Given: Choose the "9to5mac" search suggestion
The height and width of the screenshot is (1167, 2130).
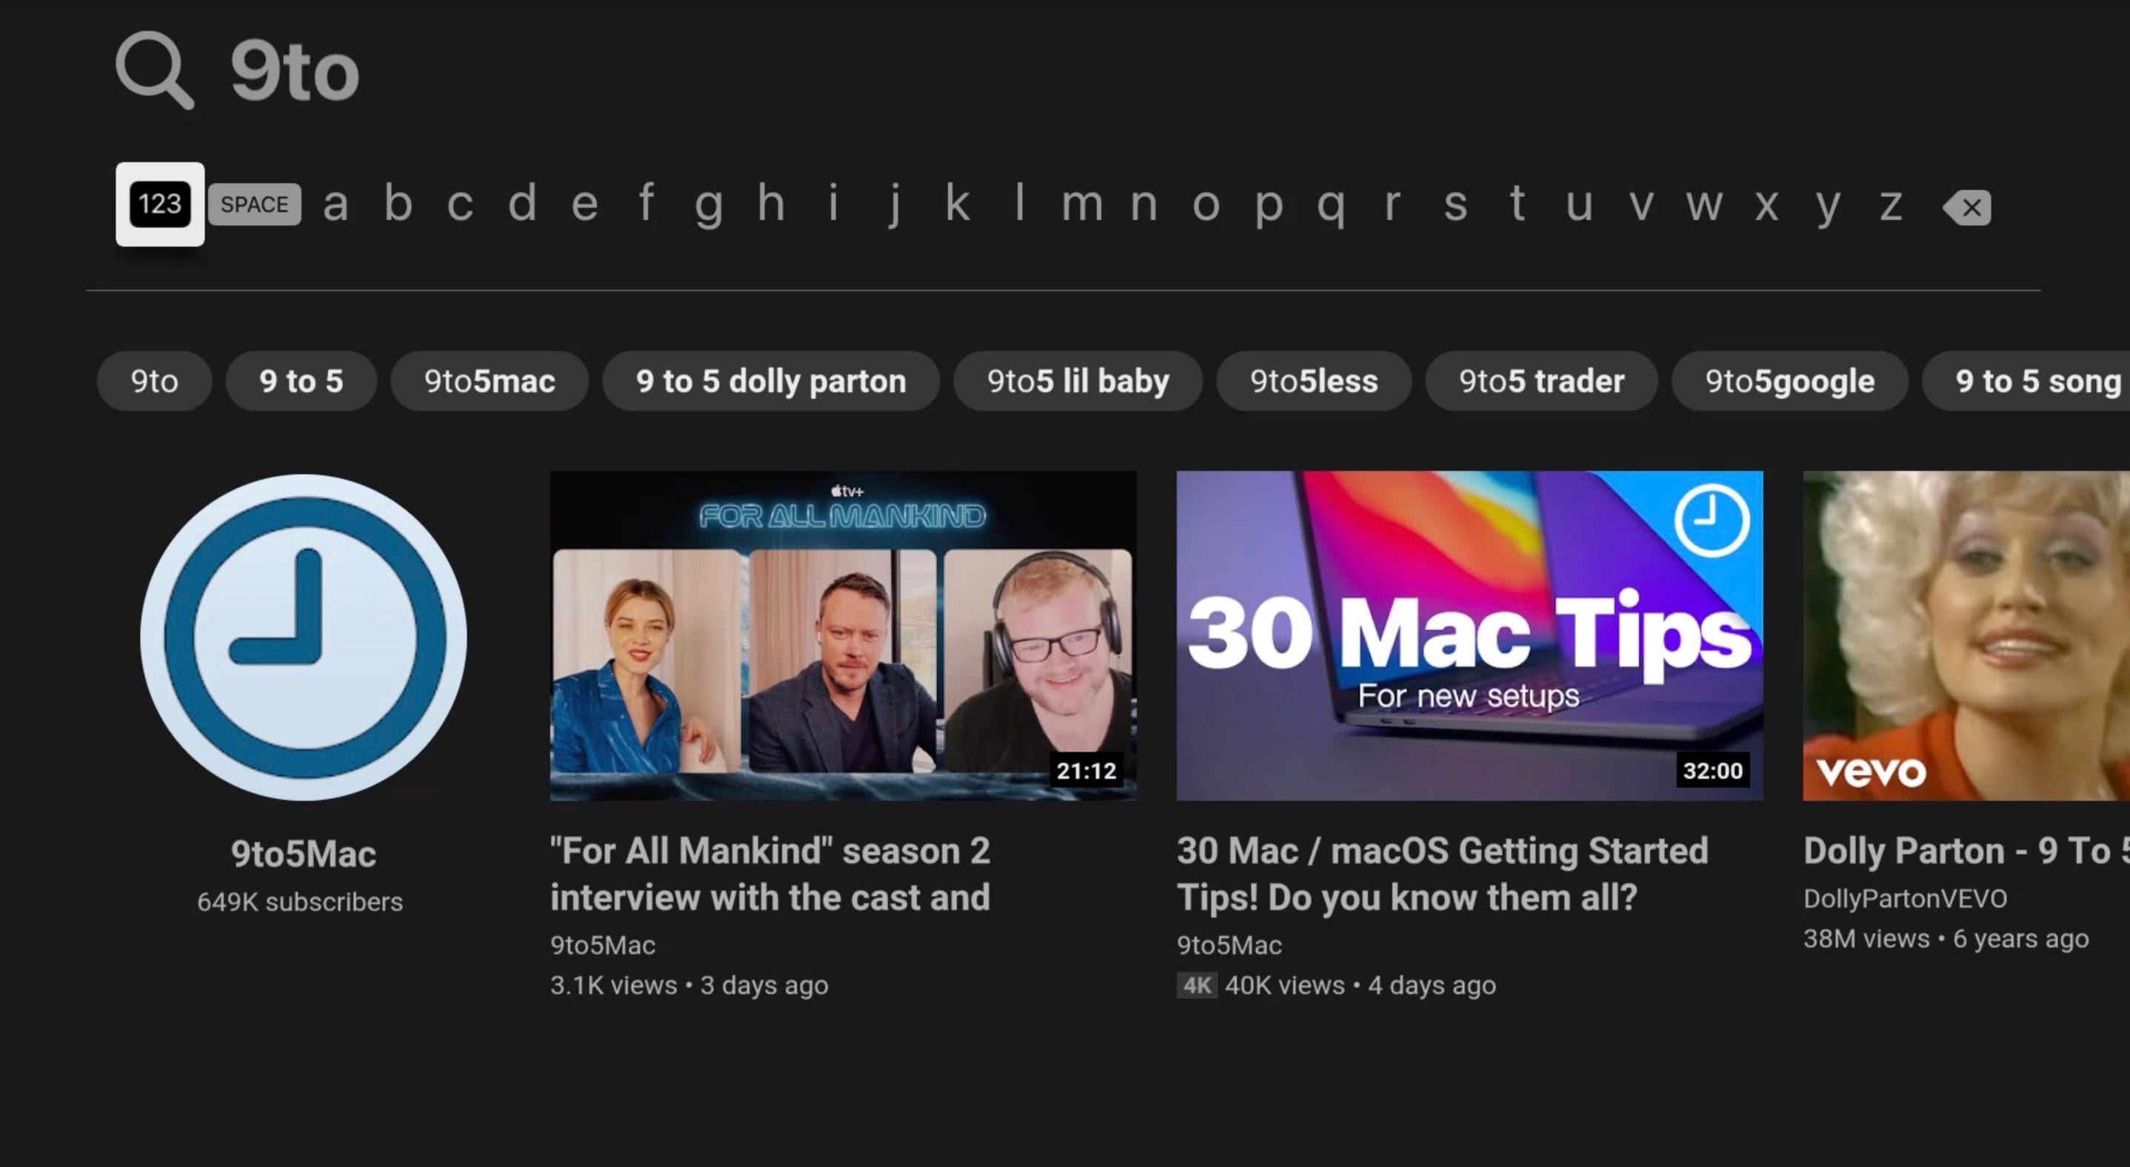Looking at the screenshot, I should 490,381.
